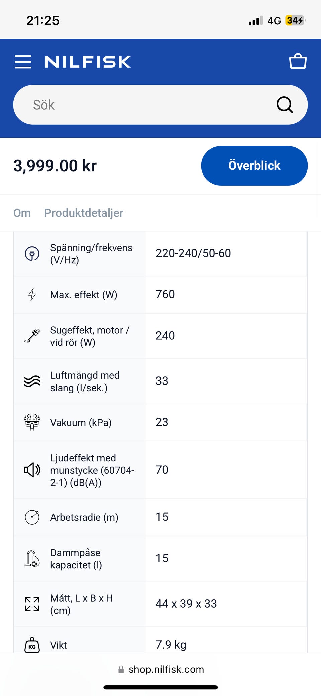
Task: Tap the KG weight icon
Action: coord(32,645)
